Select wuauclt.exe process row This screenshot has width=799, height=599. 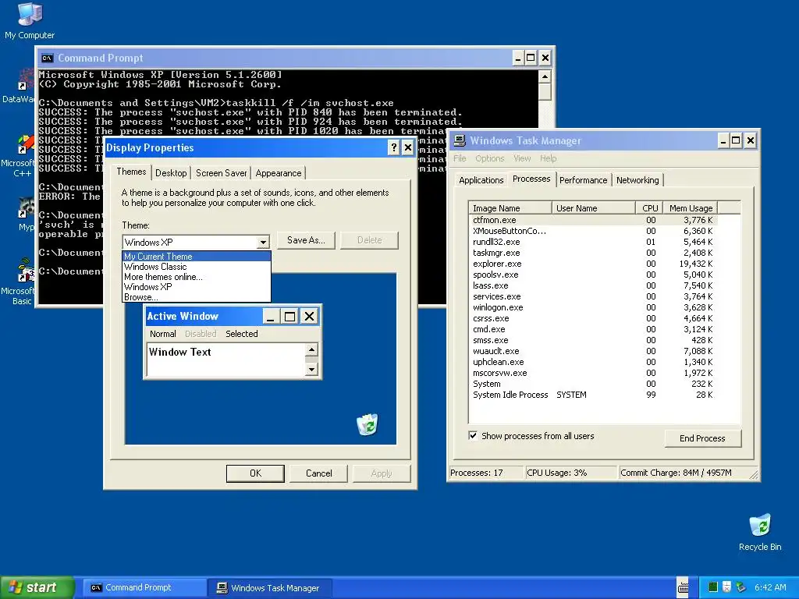tap(593, 351)
